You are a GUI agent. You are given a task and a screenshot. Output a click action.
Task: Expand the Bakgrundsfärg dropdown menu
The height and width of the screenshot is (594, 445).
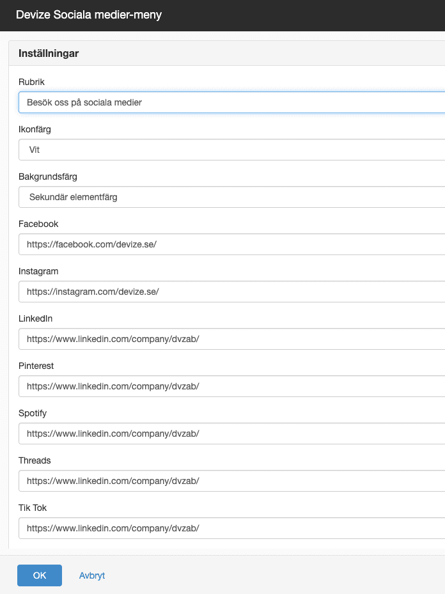coord(231,197)
